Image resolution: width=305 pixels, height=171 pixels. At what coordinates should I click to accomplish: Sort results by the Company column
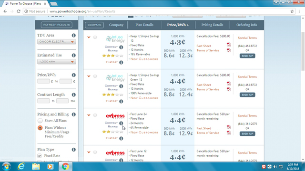pos(116,25)
